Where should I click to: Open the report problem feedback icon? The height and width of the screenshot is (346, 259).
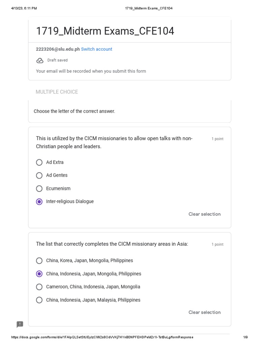(x=20, y=324)
